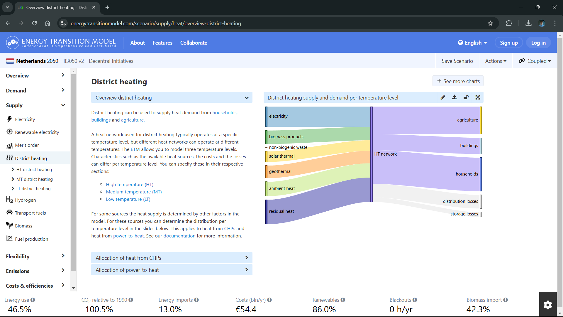Click the Save Scenario button
Viewport: 563px width, 317px height.
pos(457,61)
